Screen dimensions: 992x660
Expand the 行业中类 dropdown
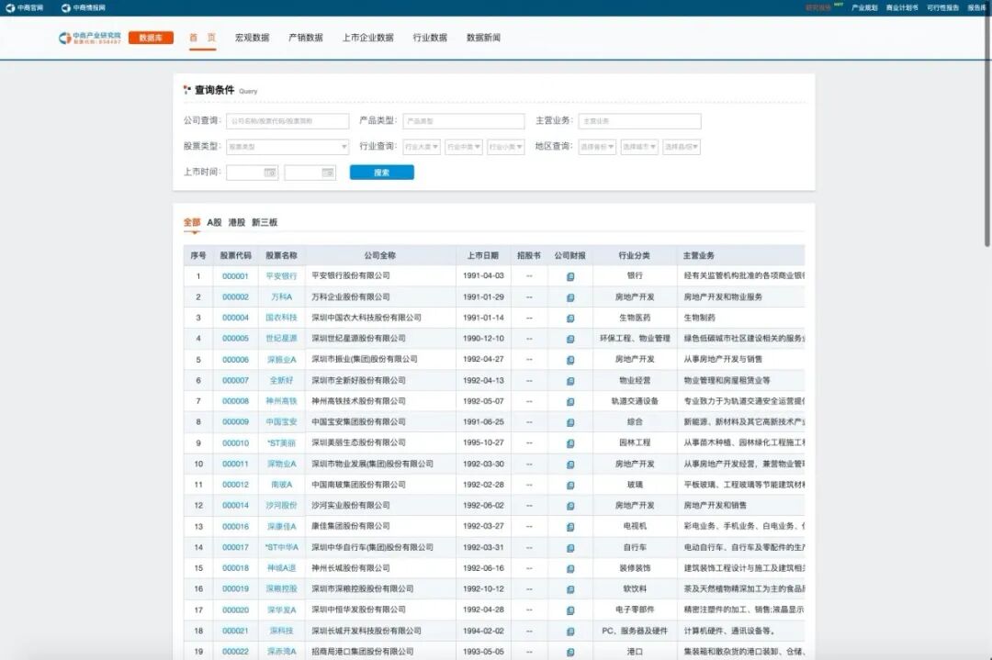(x=464, y=147)
